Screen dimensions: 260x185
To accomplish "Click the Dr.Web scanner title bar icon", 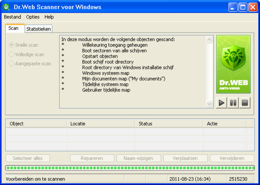I will click(6, 7).
